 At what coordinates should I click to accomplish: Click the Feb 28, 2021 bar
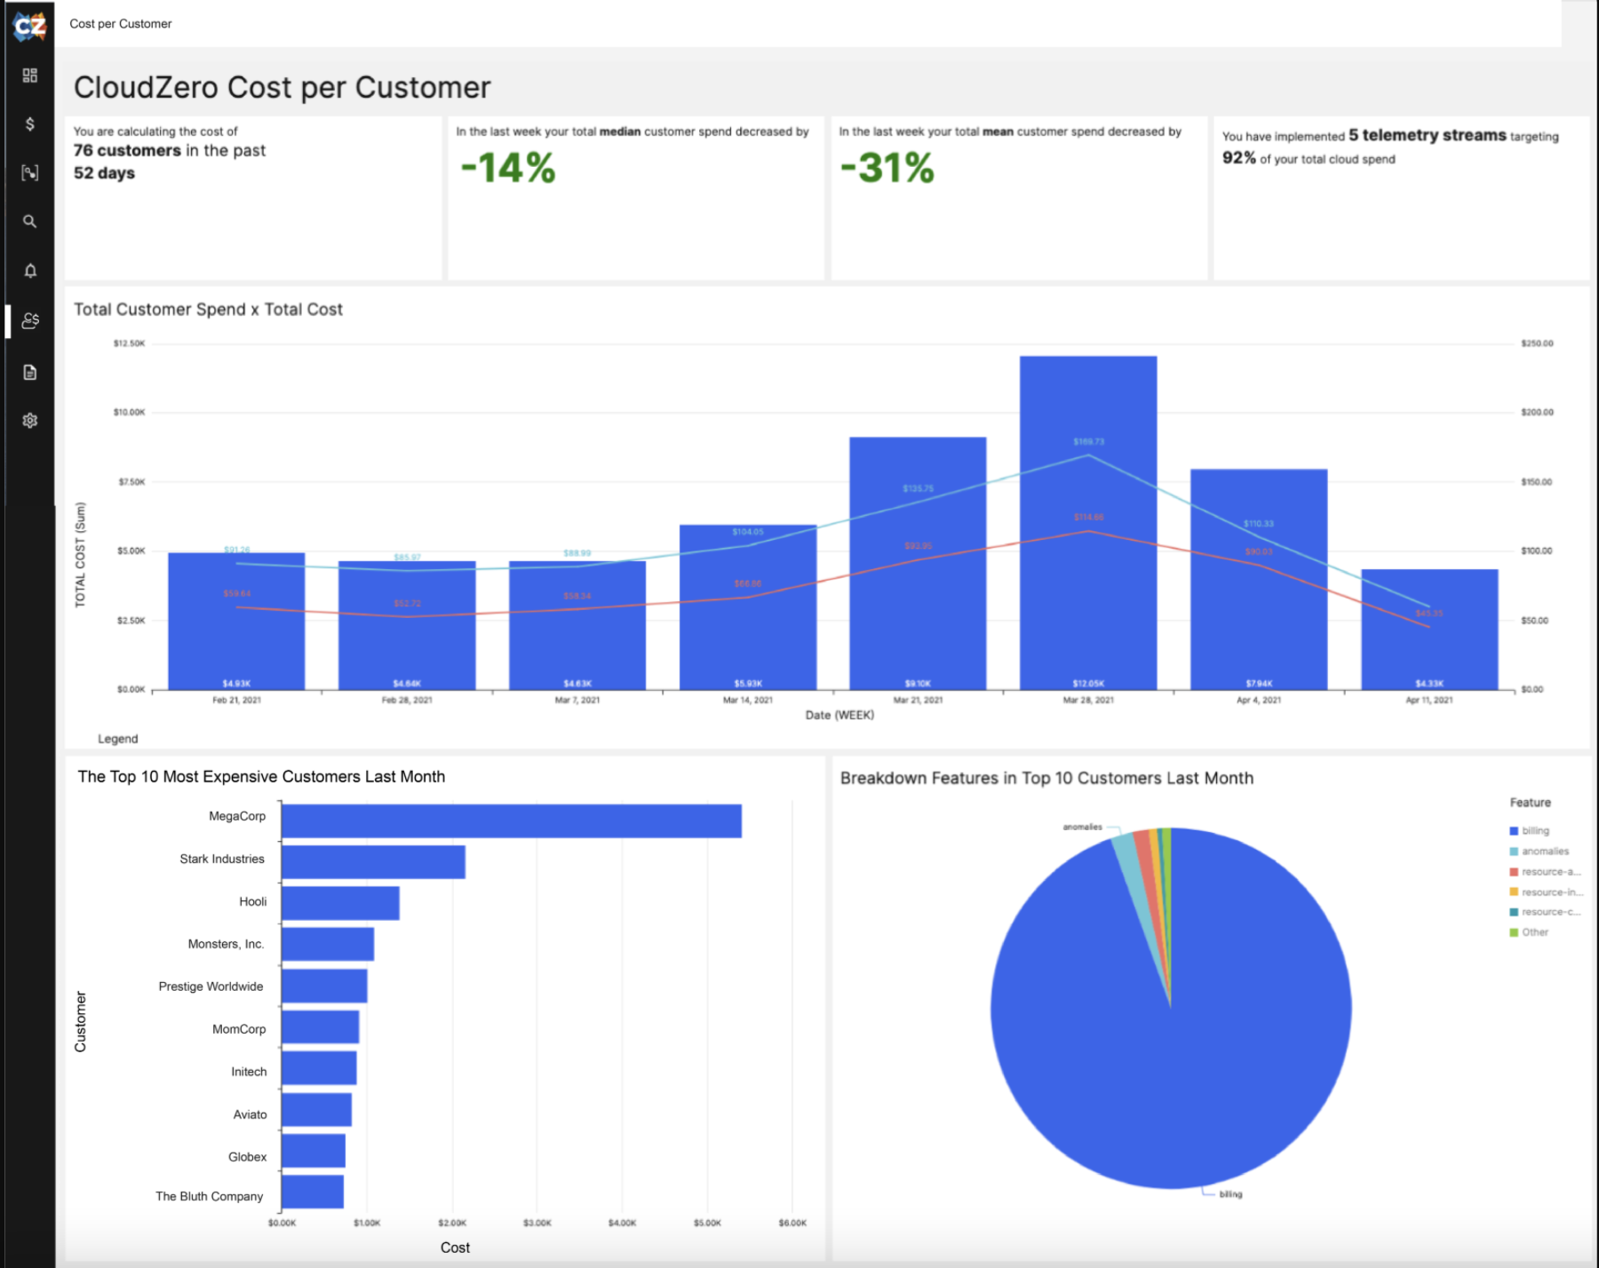click(x=407, y=625)
